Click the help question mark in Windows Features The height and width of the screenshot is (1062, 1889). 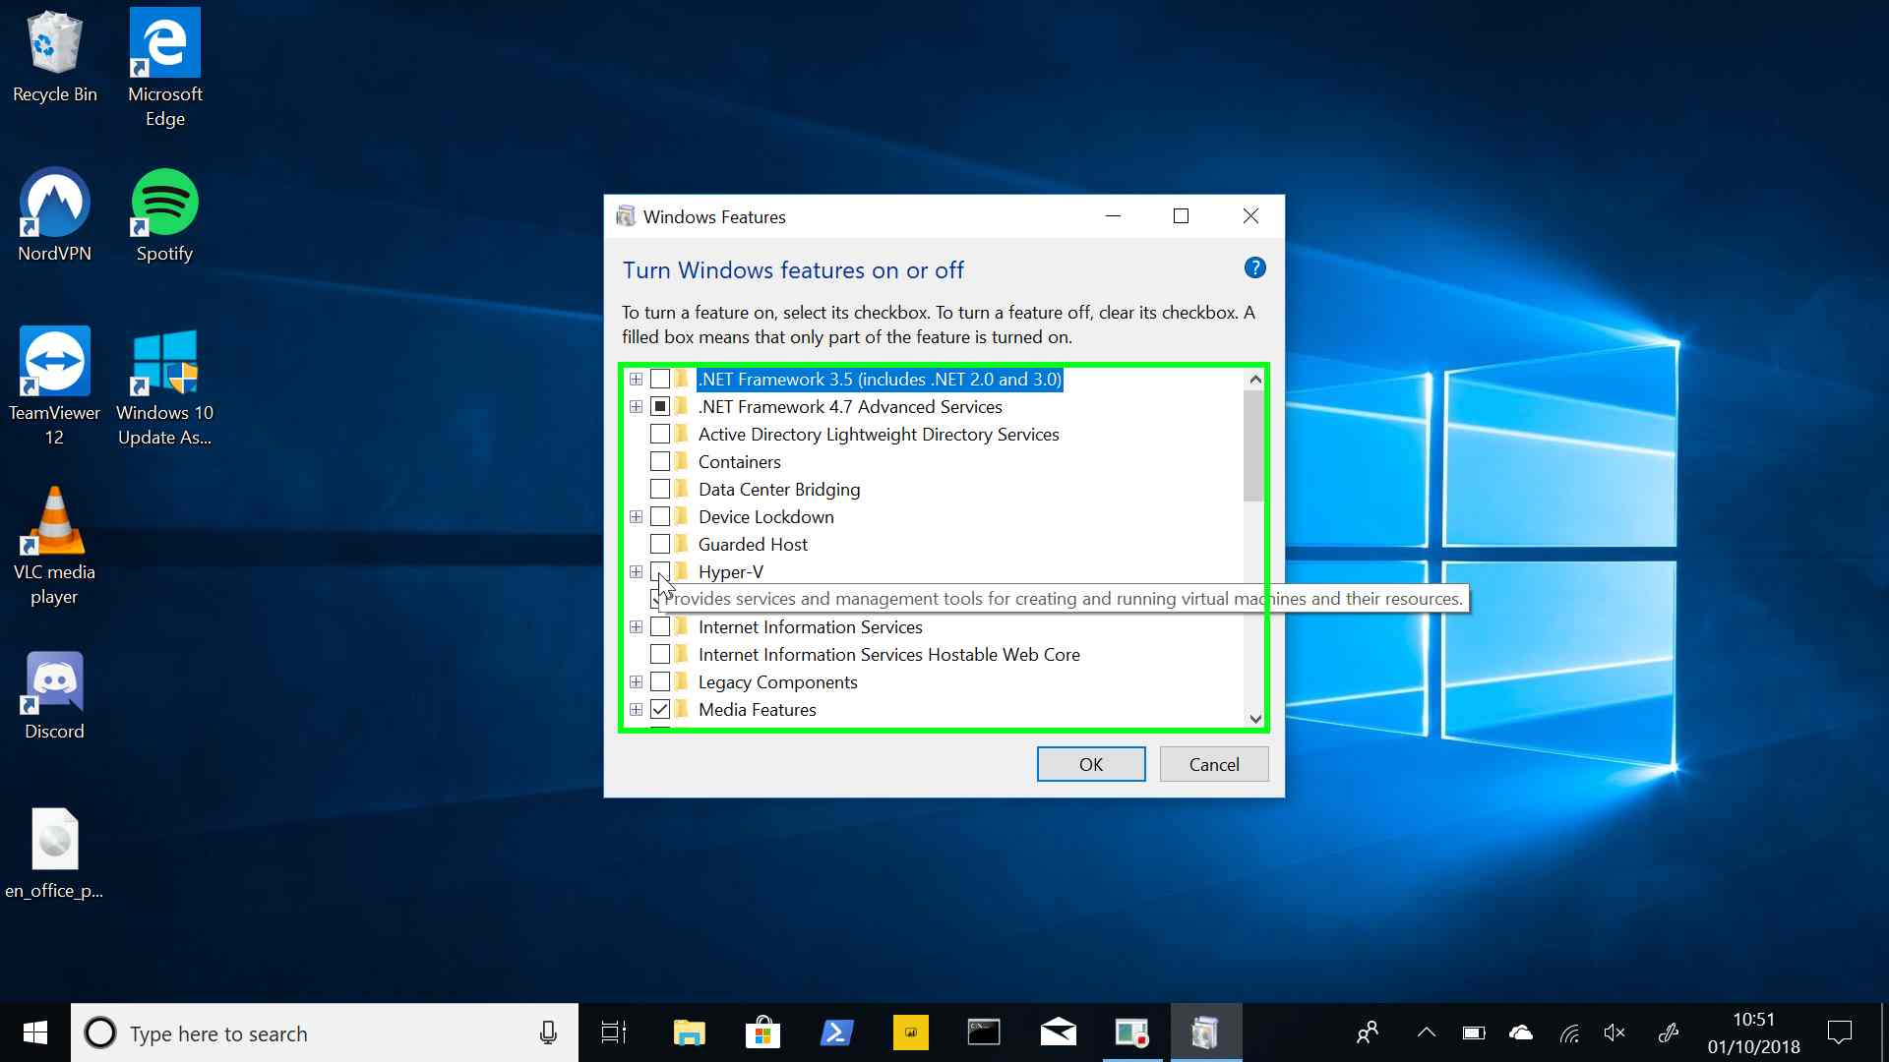click(x=1254, y=267)
